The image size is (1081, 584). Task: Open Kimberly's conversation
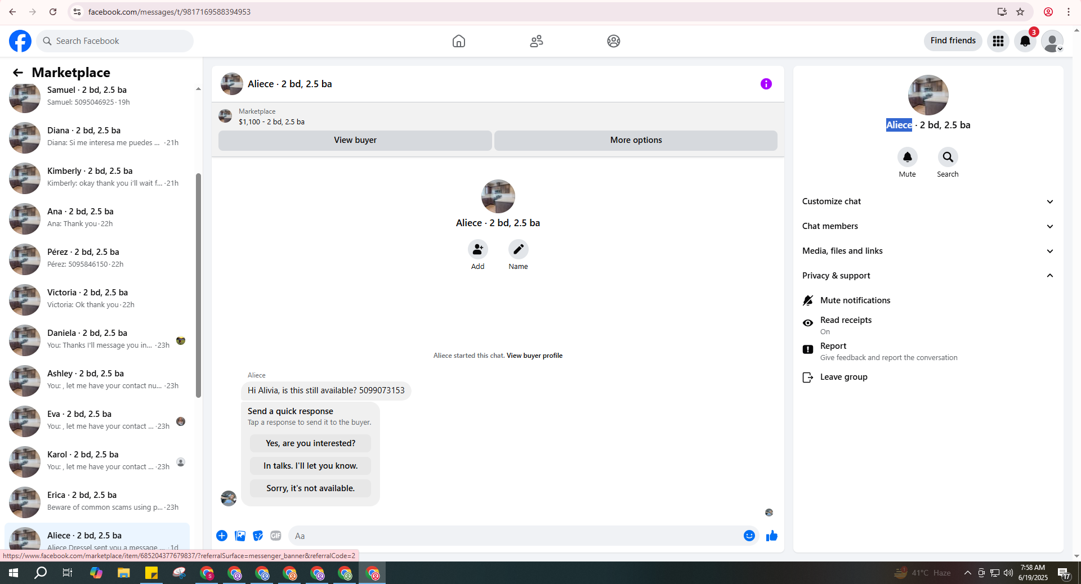pos(97,177)
